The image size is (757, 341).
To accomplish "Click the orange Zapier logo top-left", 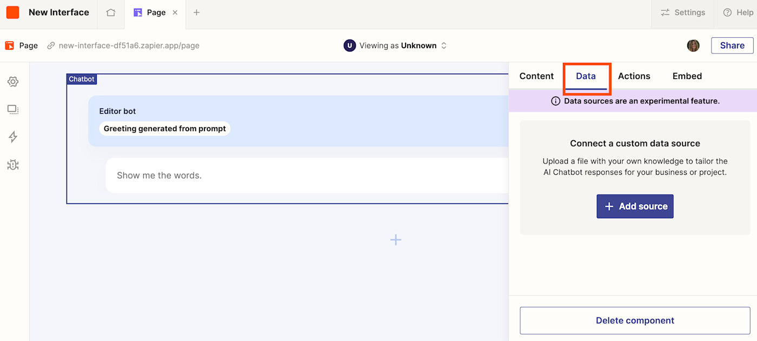I will click(12, 12).
